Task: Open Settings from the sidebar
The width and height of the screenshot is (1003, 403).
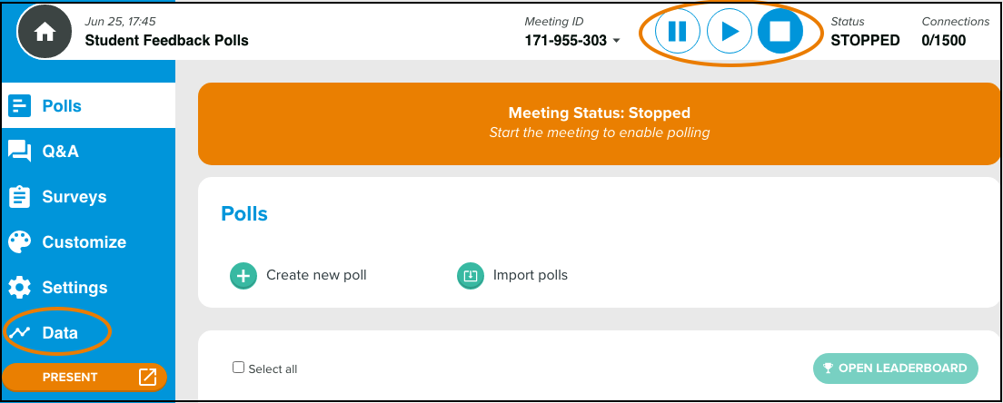Action: click(x=88, y=288)
